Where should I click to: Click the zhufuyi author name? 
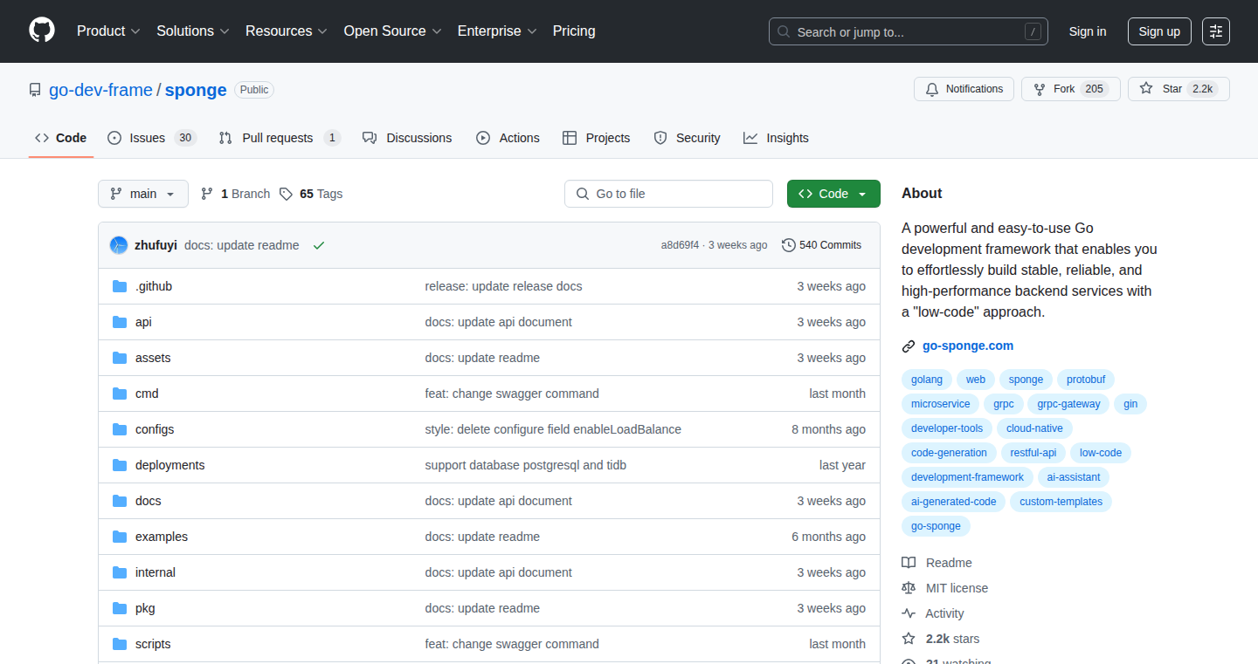(156, 245)
